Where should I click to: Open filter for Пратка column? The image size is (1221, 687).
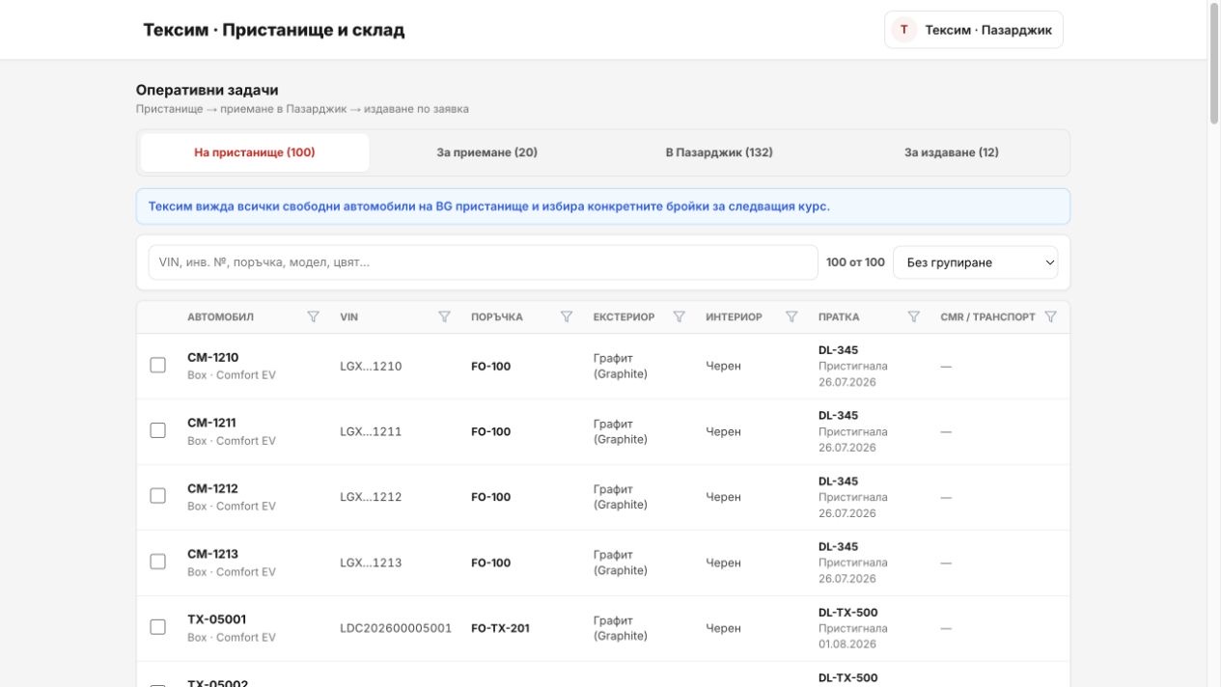(913, 316)
